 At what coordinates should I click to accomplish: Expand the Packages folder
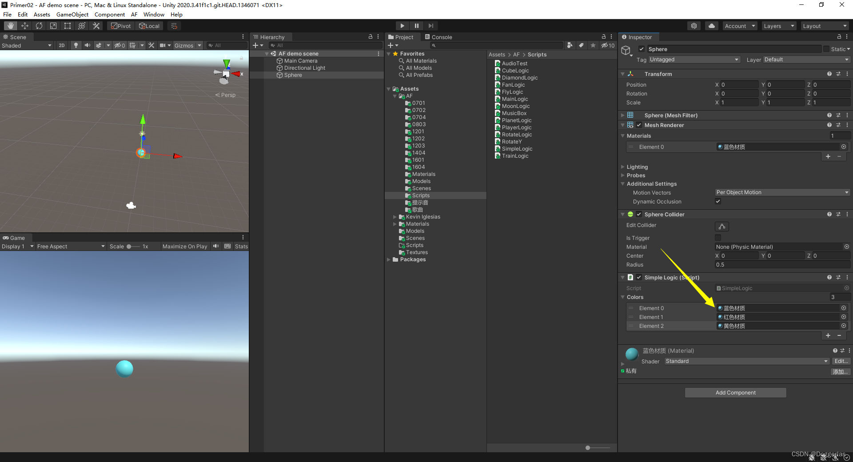[389, 259]
